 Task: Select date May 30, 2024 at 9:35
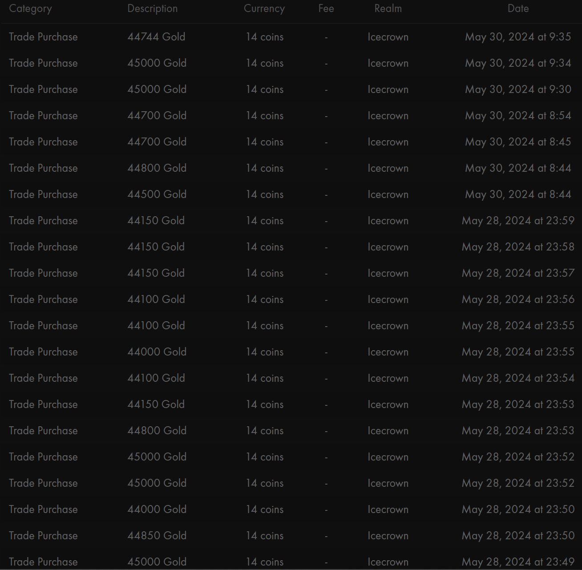pos(518,37)
